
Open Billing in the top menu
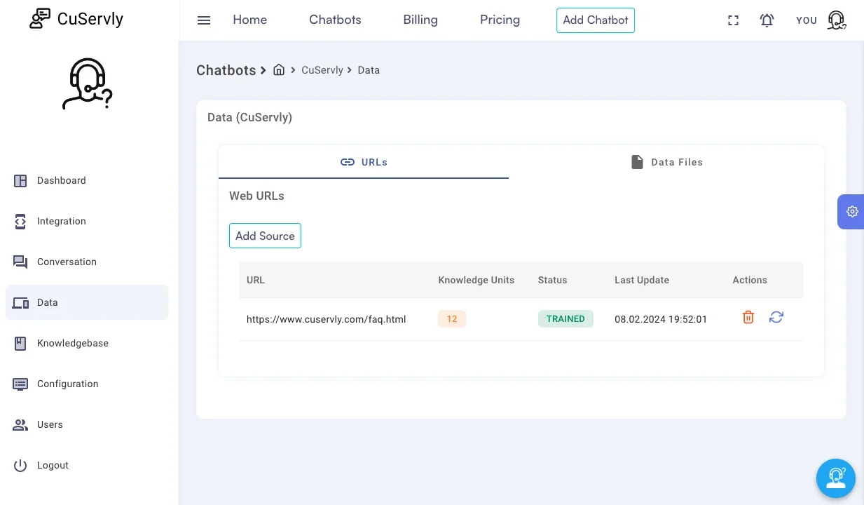coord(420,20)
